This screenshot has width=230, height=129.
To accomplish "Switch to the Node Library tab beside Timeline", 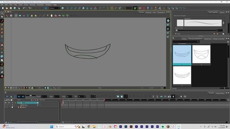I will [x=220, y=93].
